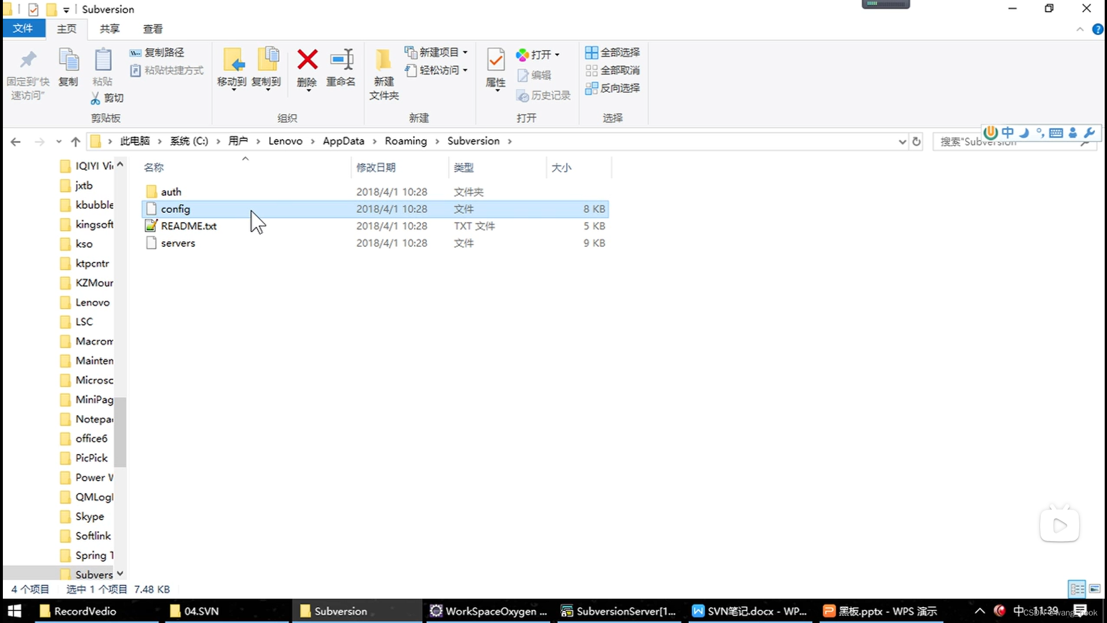Image resolution: width=1107 pixels, height=623 pixels.
Task: Select the README.txt file
Action: click(x=189, y=226)
